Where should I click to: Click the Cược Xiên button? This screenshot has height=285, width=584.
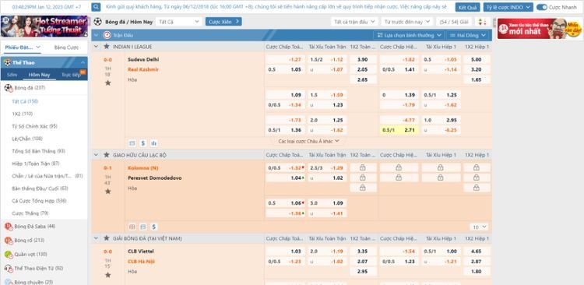pyautogui.click(x=223, y=22)
